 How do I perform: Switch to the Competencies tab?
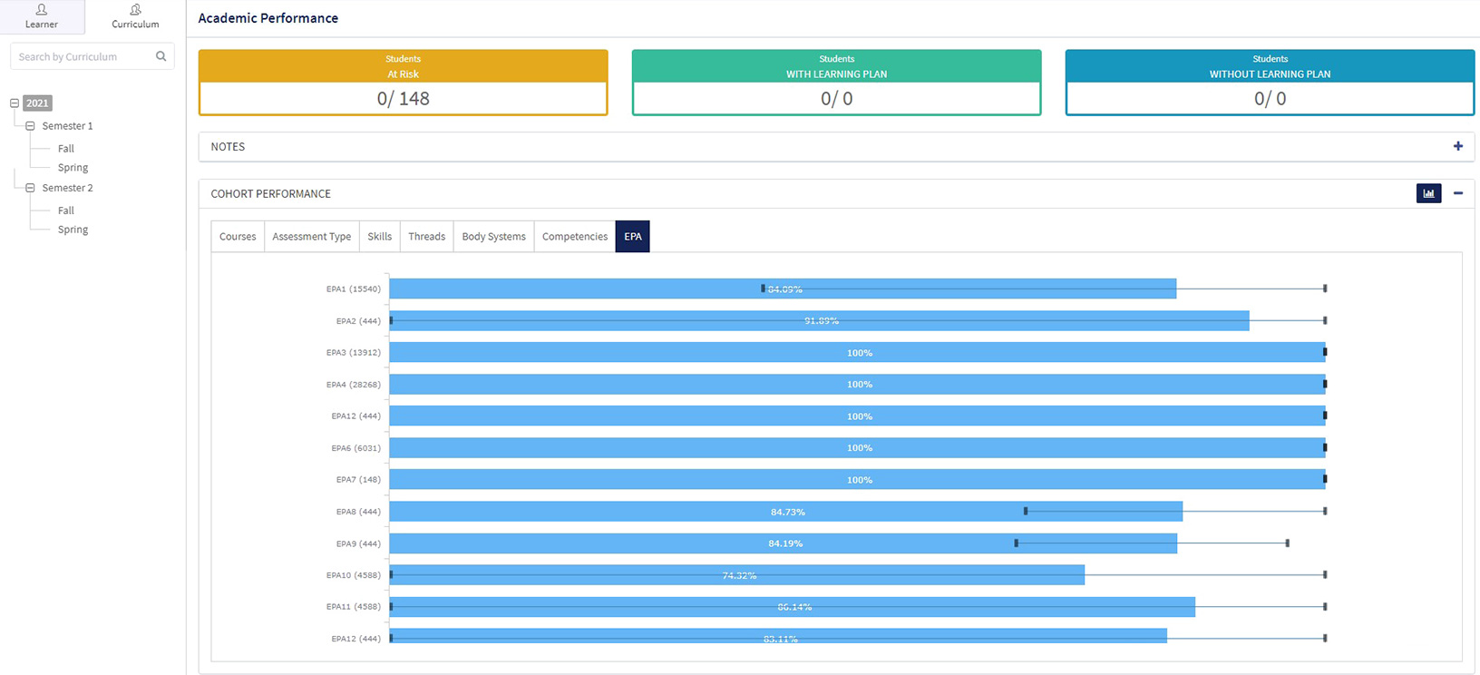point(574,237)
